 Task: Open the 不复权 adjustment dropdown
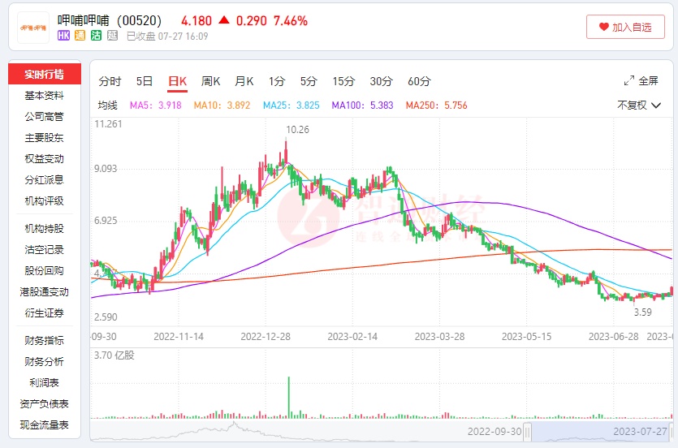pos(637,105)
